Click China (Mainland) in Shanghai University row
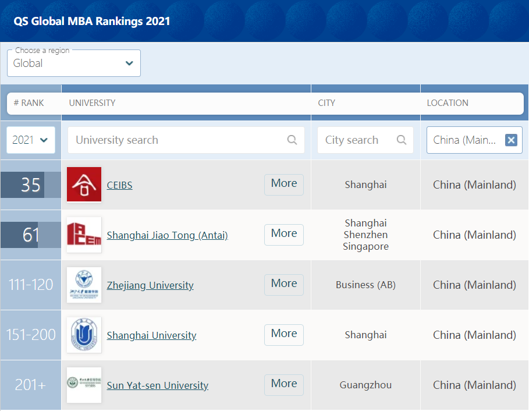 (474, 335)
